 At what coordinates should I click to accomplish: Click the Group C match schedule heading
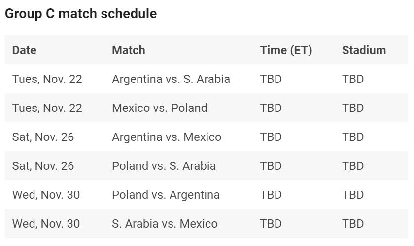pyautogui.click(x=81, y=14)
